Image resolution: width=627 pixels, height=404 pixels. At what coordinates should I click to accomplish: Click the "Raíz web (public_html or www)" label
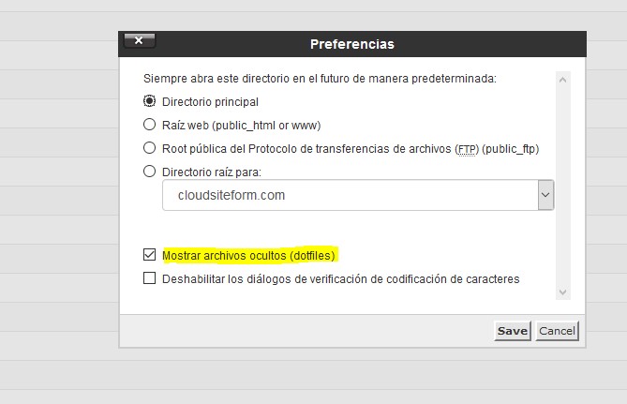242,125
